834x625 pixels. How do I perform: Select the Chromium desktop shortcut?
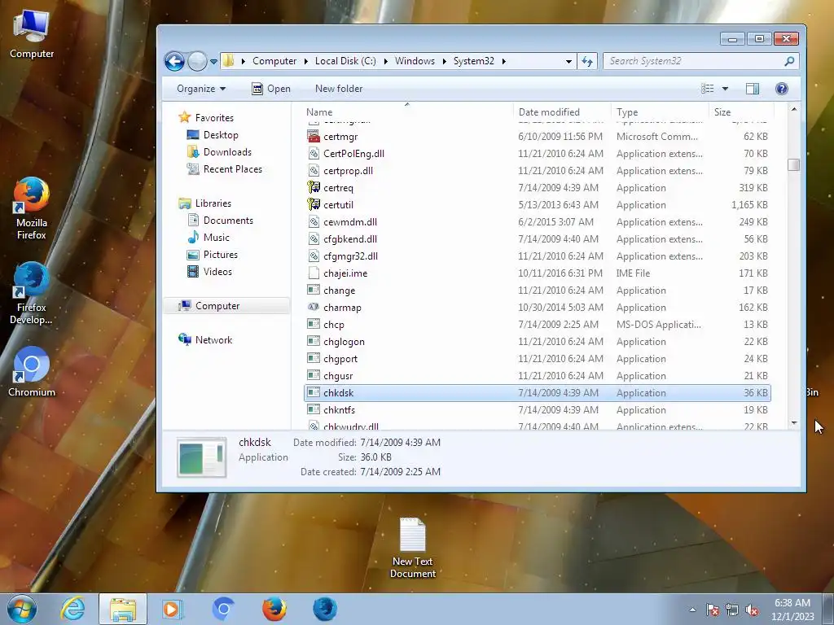pyautogui.click(x=32, y=372)
